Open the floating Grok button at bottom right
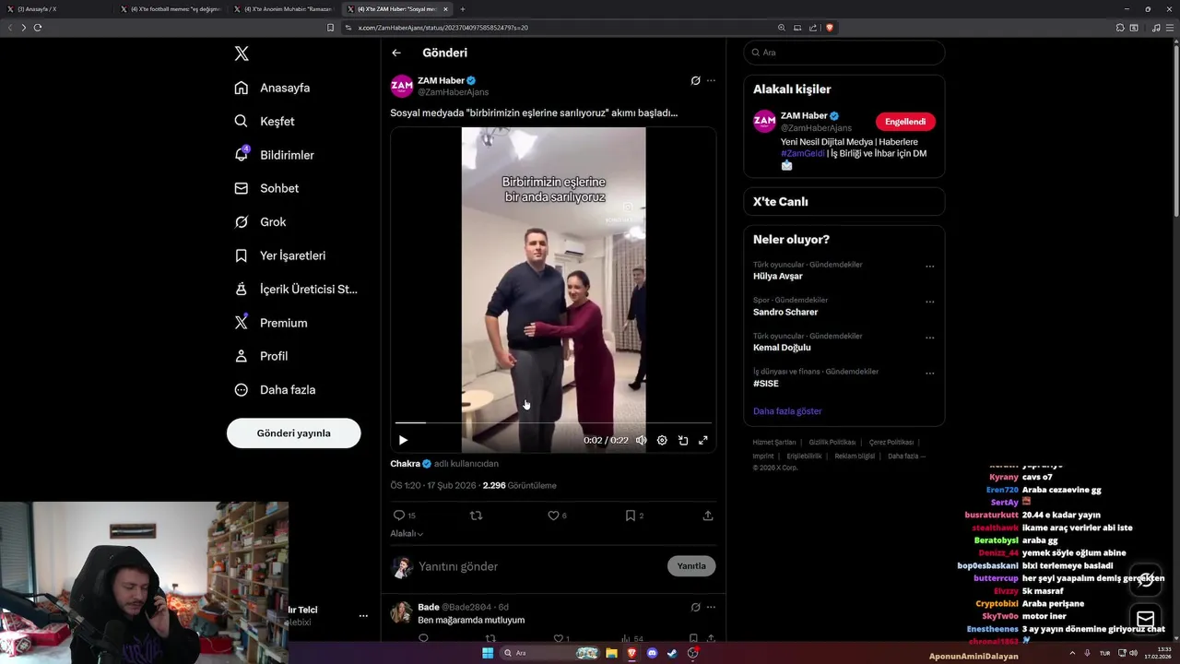Screen dimensions: 1180x664 [1146, 580]
